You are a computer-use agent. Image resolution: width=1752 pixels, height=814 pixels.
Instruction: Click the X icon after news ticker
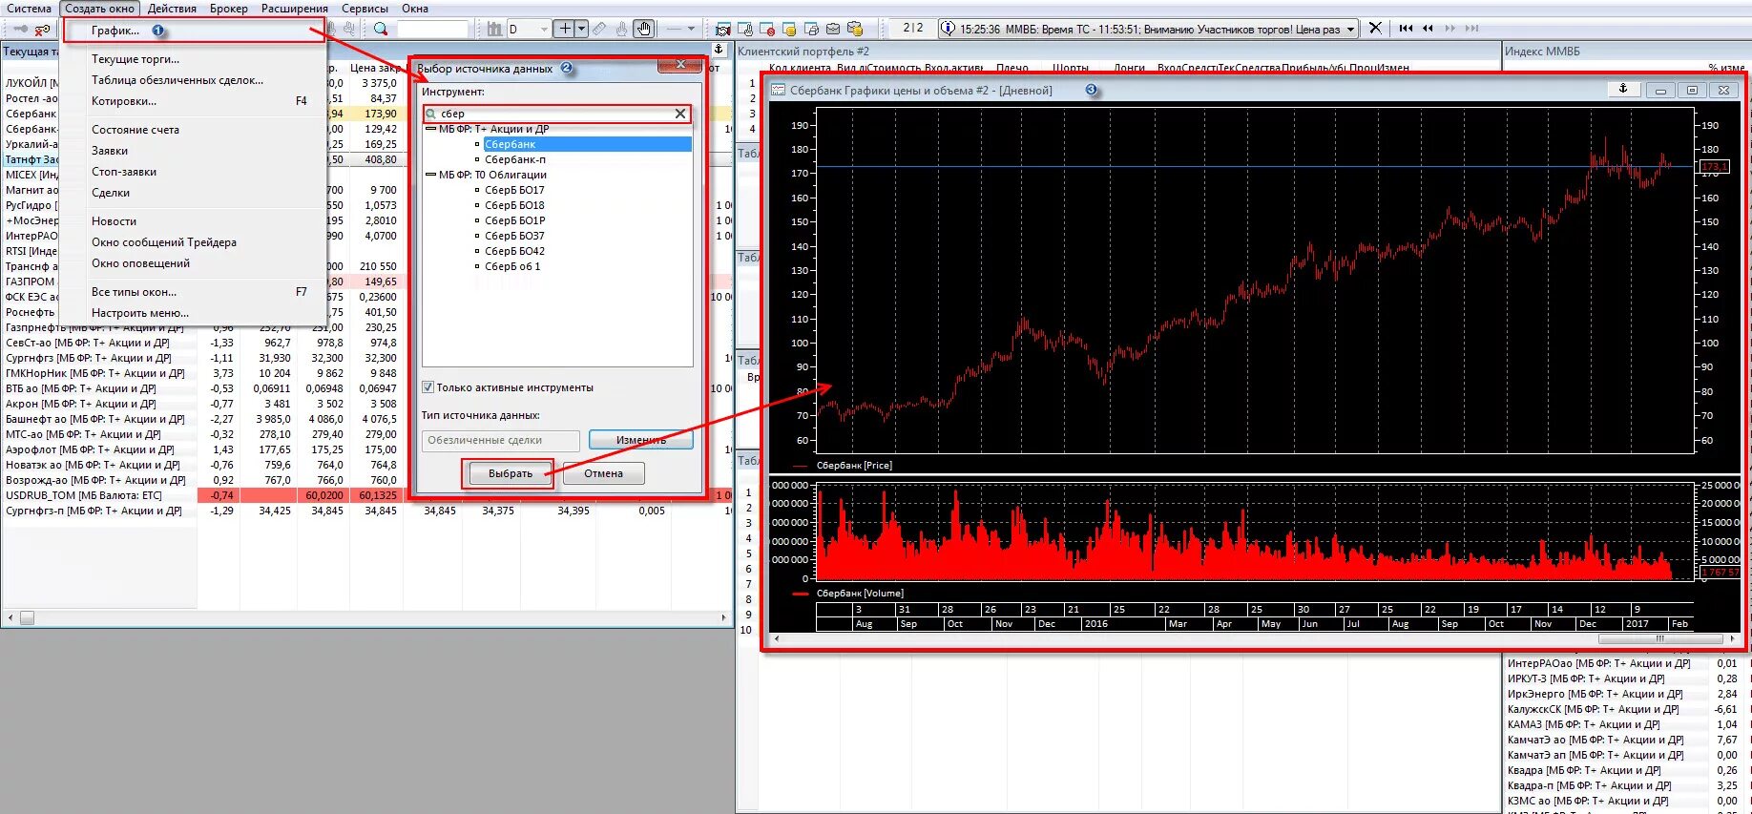click(1375, 28)
